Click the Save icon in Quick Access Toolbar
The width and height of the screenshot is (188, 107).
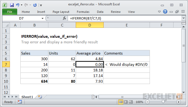click(12, 5)
